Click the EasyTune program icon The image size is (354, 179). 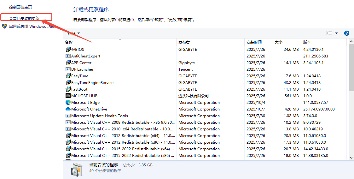click(x=68, y=76)
